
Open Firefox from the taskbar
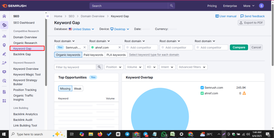[x=100, y=134]
